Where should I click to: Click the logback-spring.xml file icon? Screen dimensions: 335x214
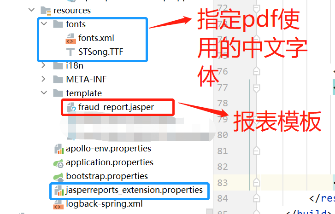(59, 204)
